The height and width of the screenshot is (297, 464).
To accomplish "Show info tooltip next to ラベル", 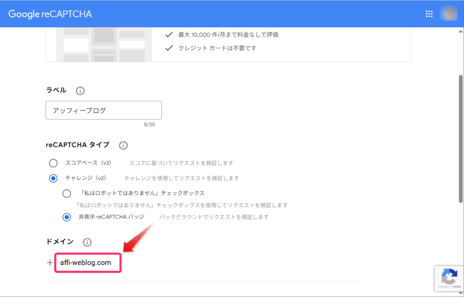I will tap(80, 91).
